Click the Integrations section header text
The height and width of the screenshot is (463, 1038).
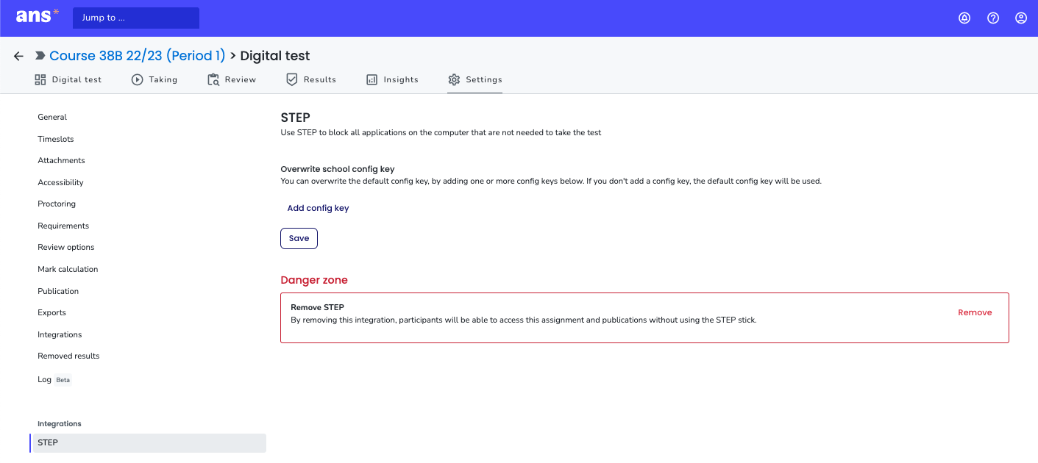point(60,424)
